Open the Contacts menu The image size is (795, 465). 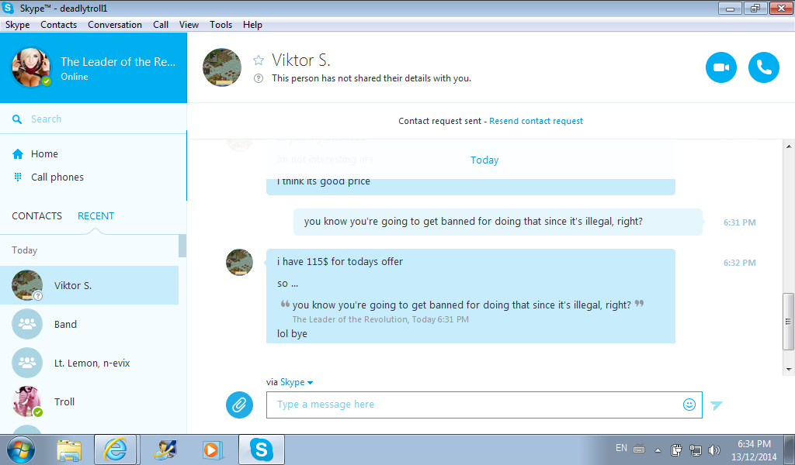click(59, 25)
